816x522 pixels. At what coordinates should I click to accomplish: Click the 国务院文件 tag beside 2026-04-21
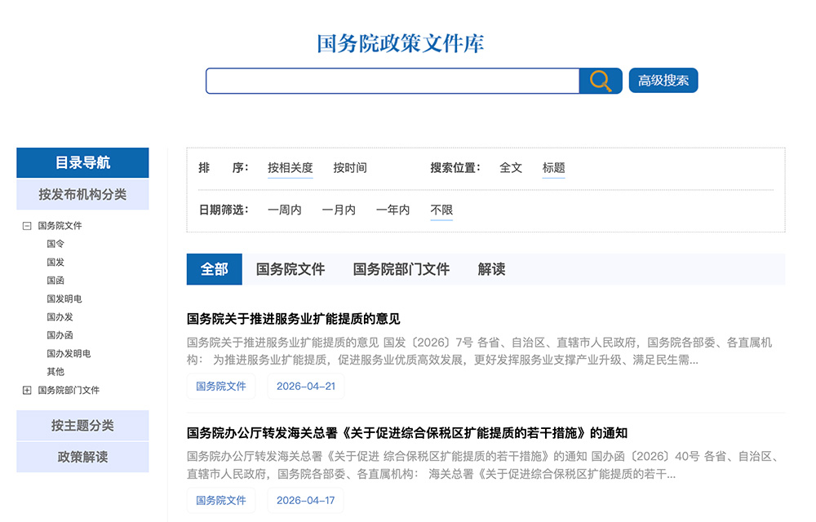pyautogui.click(x=221, y=387)
